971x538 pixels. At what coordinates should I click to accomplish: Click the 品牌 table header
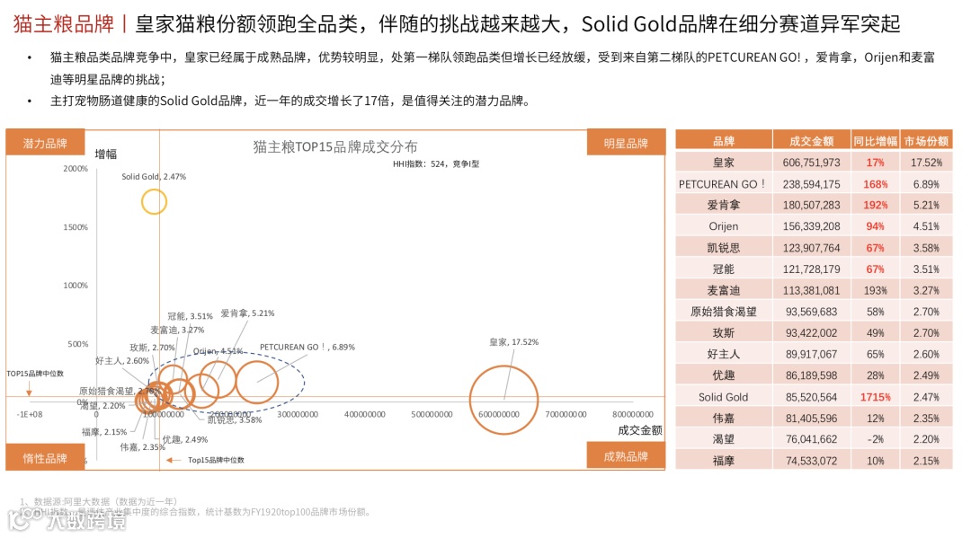coord(723,140)
